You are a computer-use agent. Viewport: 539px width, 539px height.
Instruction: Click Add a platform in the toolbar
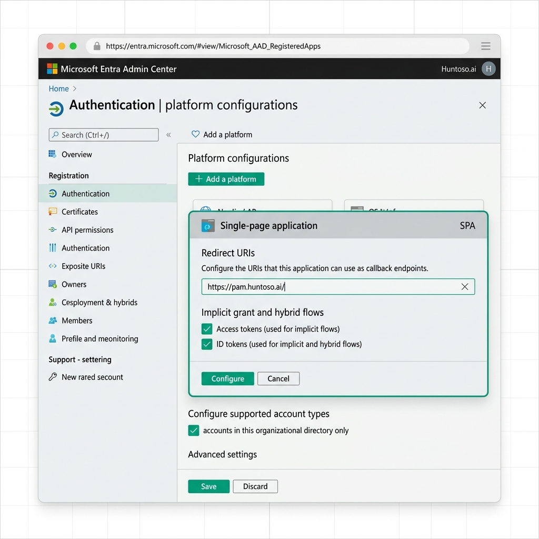click(227, 134)
